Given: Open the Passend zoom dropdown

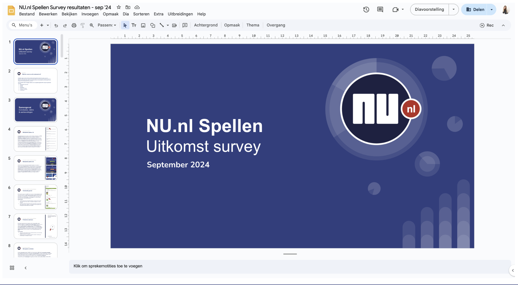Looking at the screenshot, I should [x=107, y=25].
